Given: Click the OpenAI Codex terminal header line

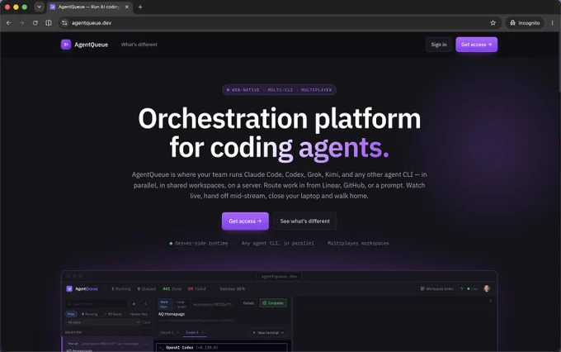Looking at the screenshot, I should [x=189, y=347].
